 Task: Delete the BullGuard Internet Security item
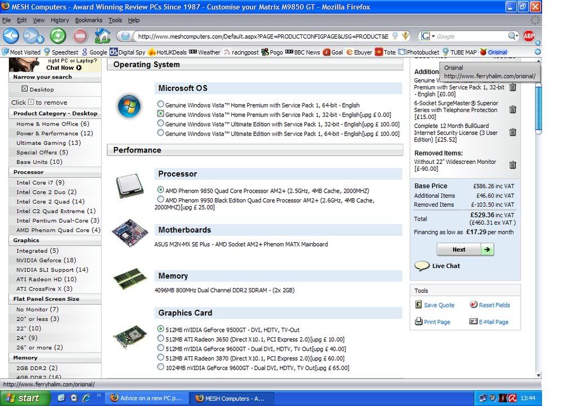click(x=512, y=132)
